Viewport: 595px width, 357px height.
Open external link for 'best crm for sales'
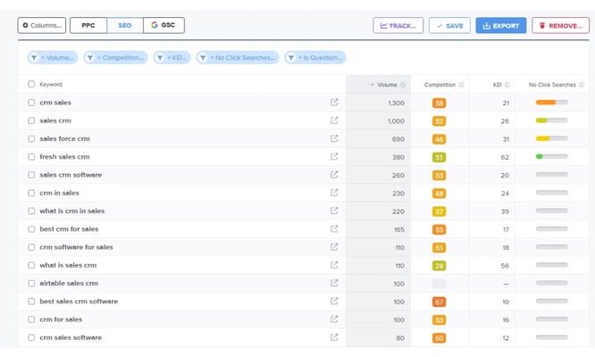click(x=334, y=228)
